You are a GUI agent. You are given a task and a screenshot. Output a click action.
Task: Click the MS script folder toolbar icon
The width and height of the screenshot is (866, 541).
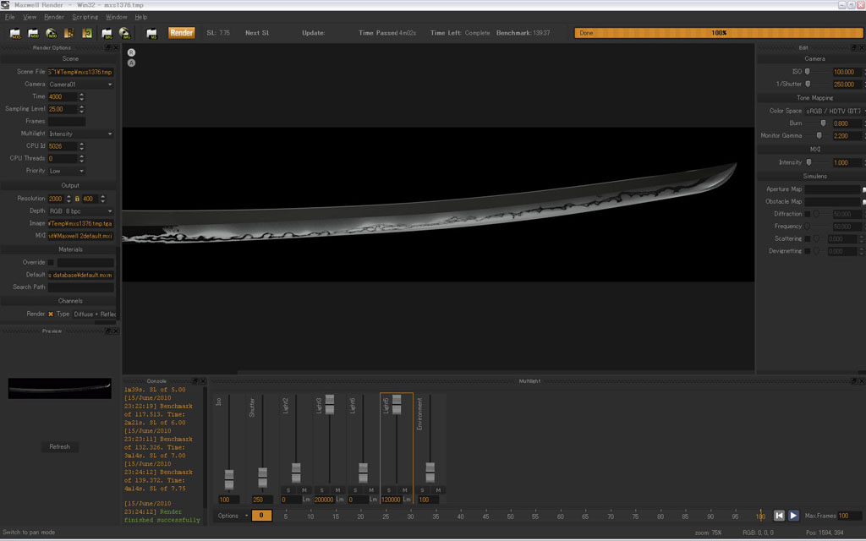pos(152,34)
